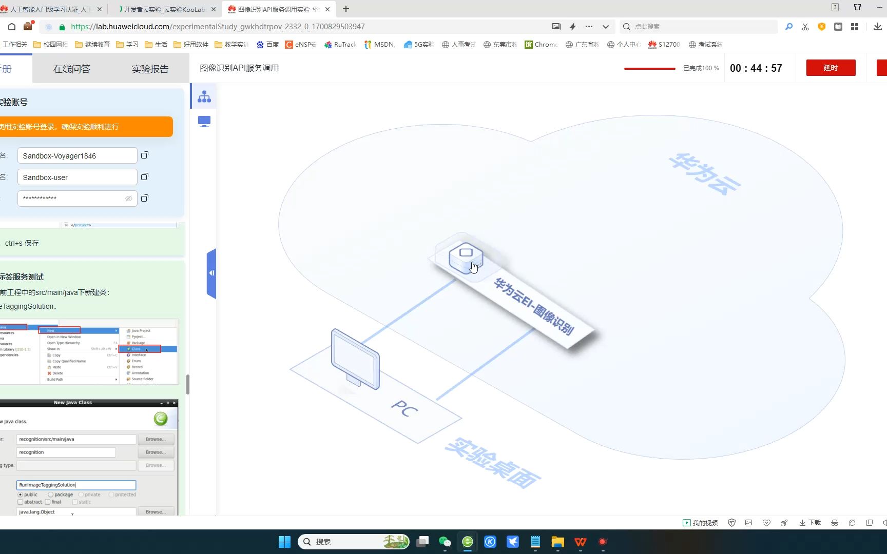Open the scissors screenshot tool
The image size is (887, 554).
(805, 27)
